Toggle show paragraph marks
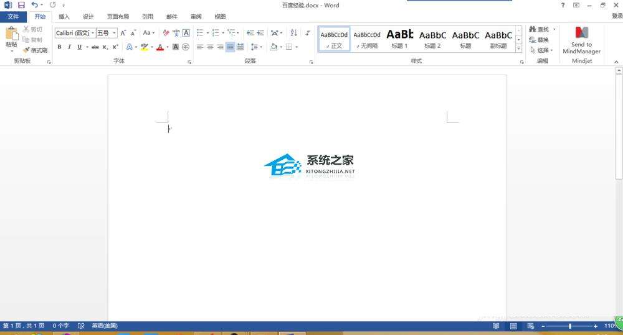623x335 pixels. click(x=308, y=33)
